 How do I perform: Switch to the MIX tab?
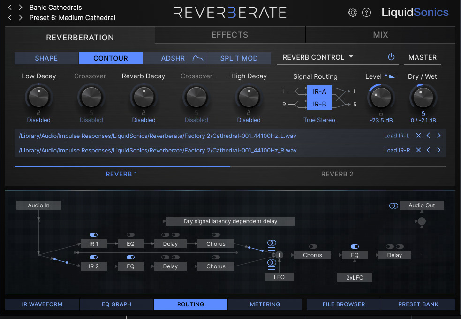(x=380, y=35)
